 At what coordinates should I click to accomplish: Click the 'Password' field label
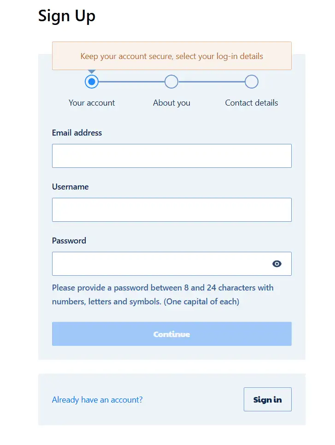click(69, 241)
